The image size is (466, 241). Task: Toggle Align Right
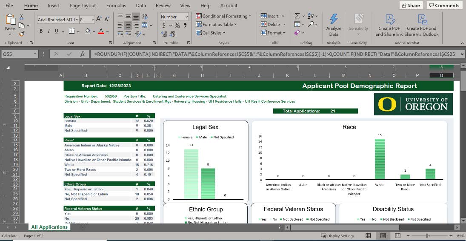(136, 25)
